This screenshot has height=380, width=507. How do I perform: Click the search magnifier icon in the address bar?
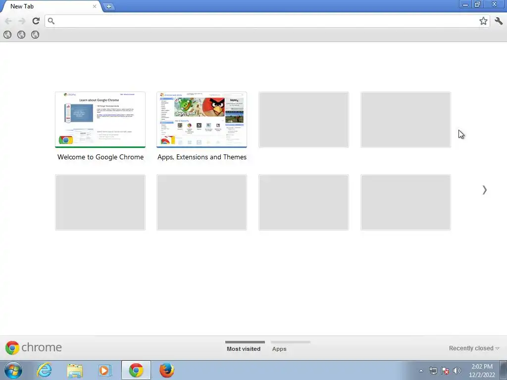point(51,21)
